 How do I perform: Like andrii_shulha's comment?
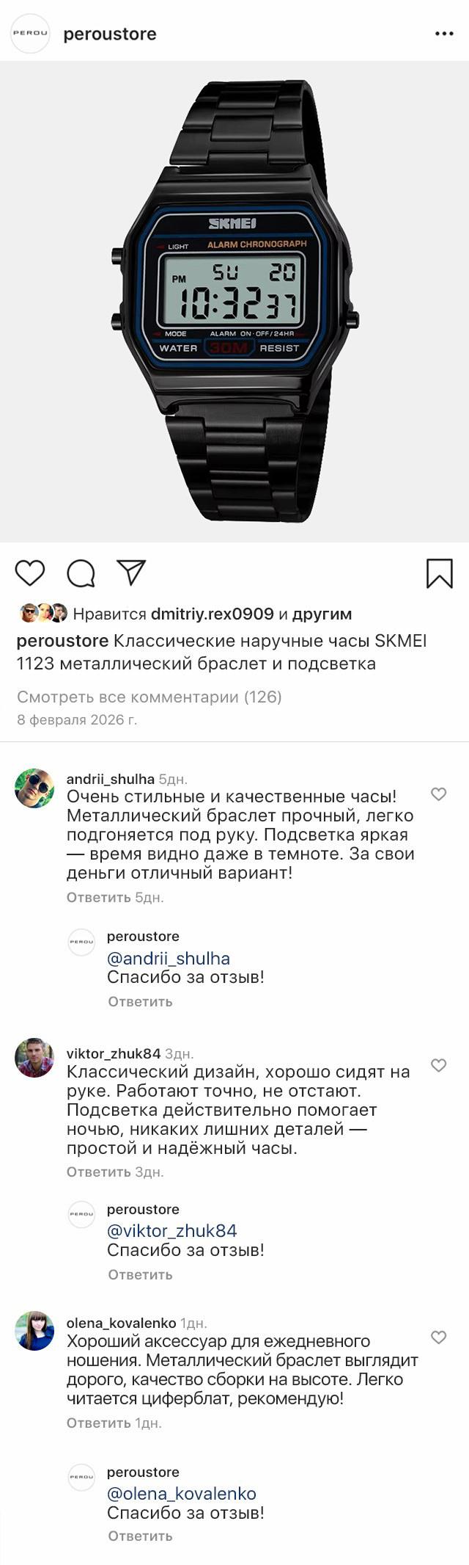click(438, 794)
